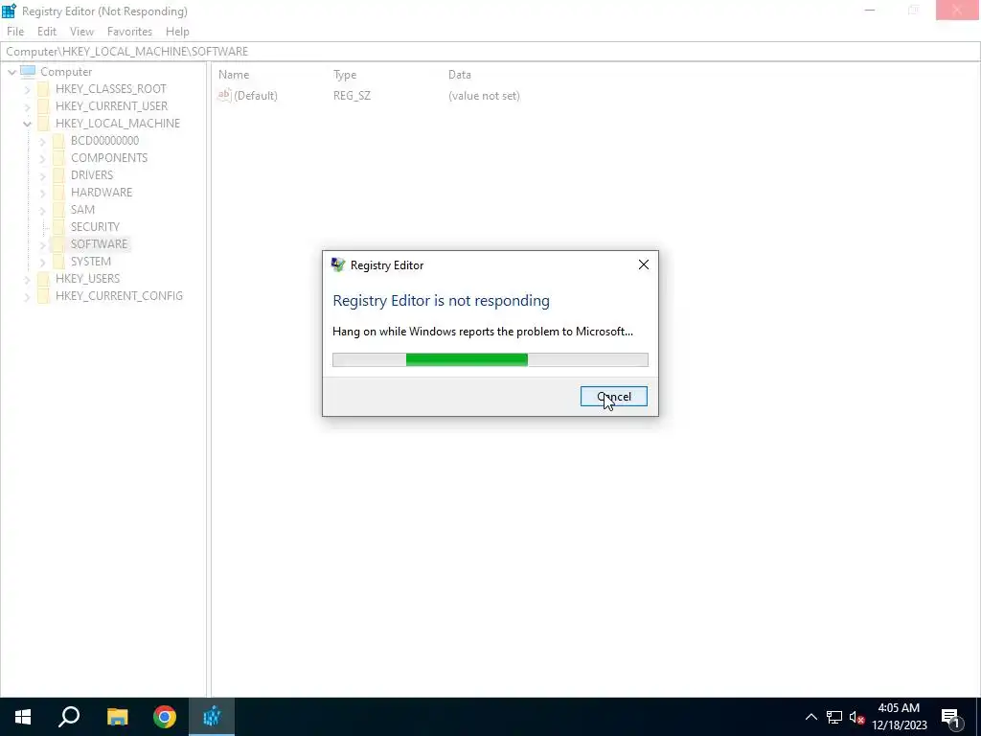Expand the HKEY_CURRENT_CONFIG node
This screenshot has width=981, height=736.
27,296
